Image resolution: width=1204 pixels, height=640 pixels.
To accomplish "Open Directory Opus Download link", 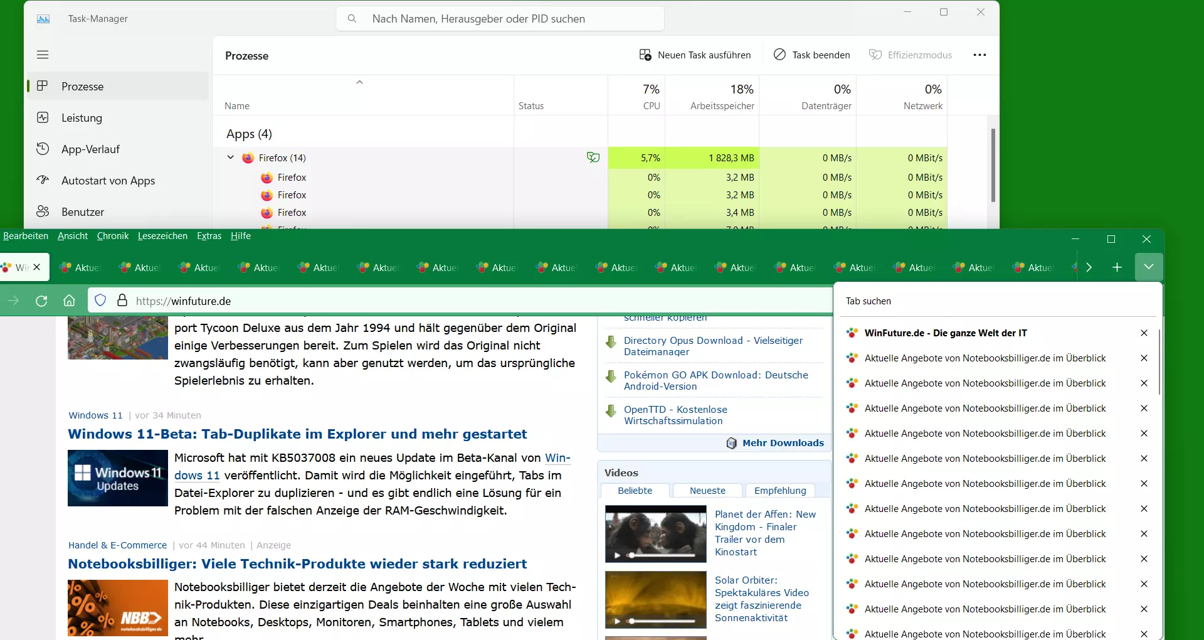I will (x=713, y=346).
